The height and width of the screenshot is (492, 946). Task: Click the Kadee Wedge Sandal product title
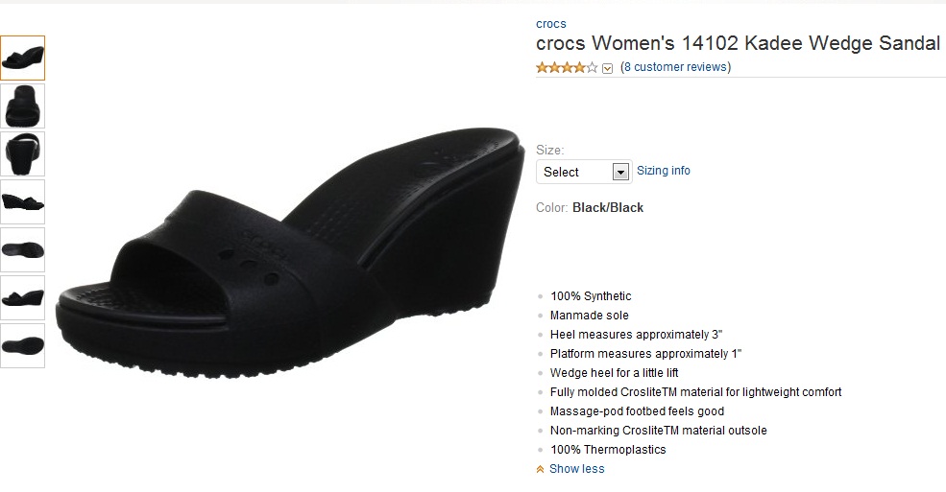(x=738, y=44)
